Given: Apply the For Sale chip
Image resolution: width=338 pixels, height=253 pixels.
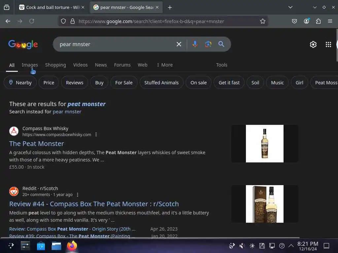Looking at the screenshot, I should (x=124, y=83).
